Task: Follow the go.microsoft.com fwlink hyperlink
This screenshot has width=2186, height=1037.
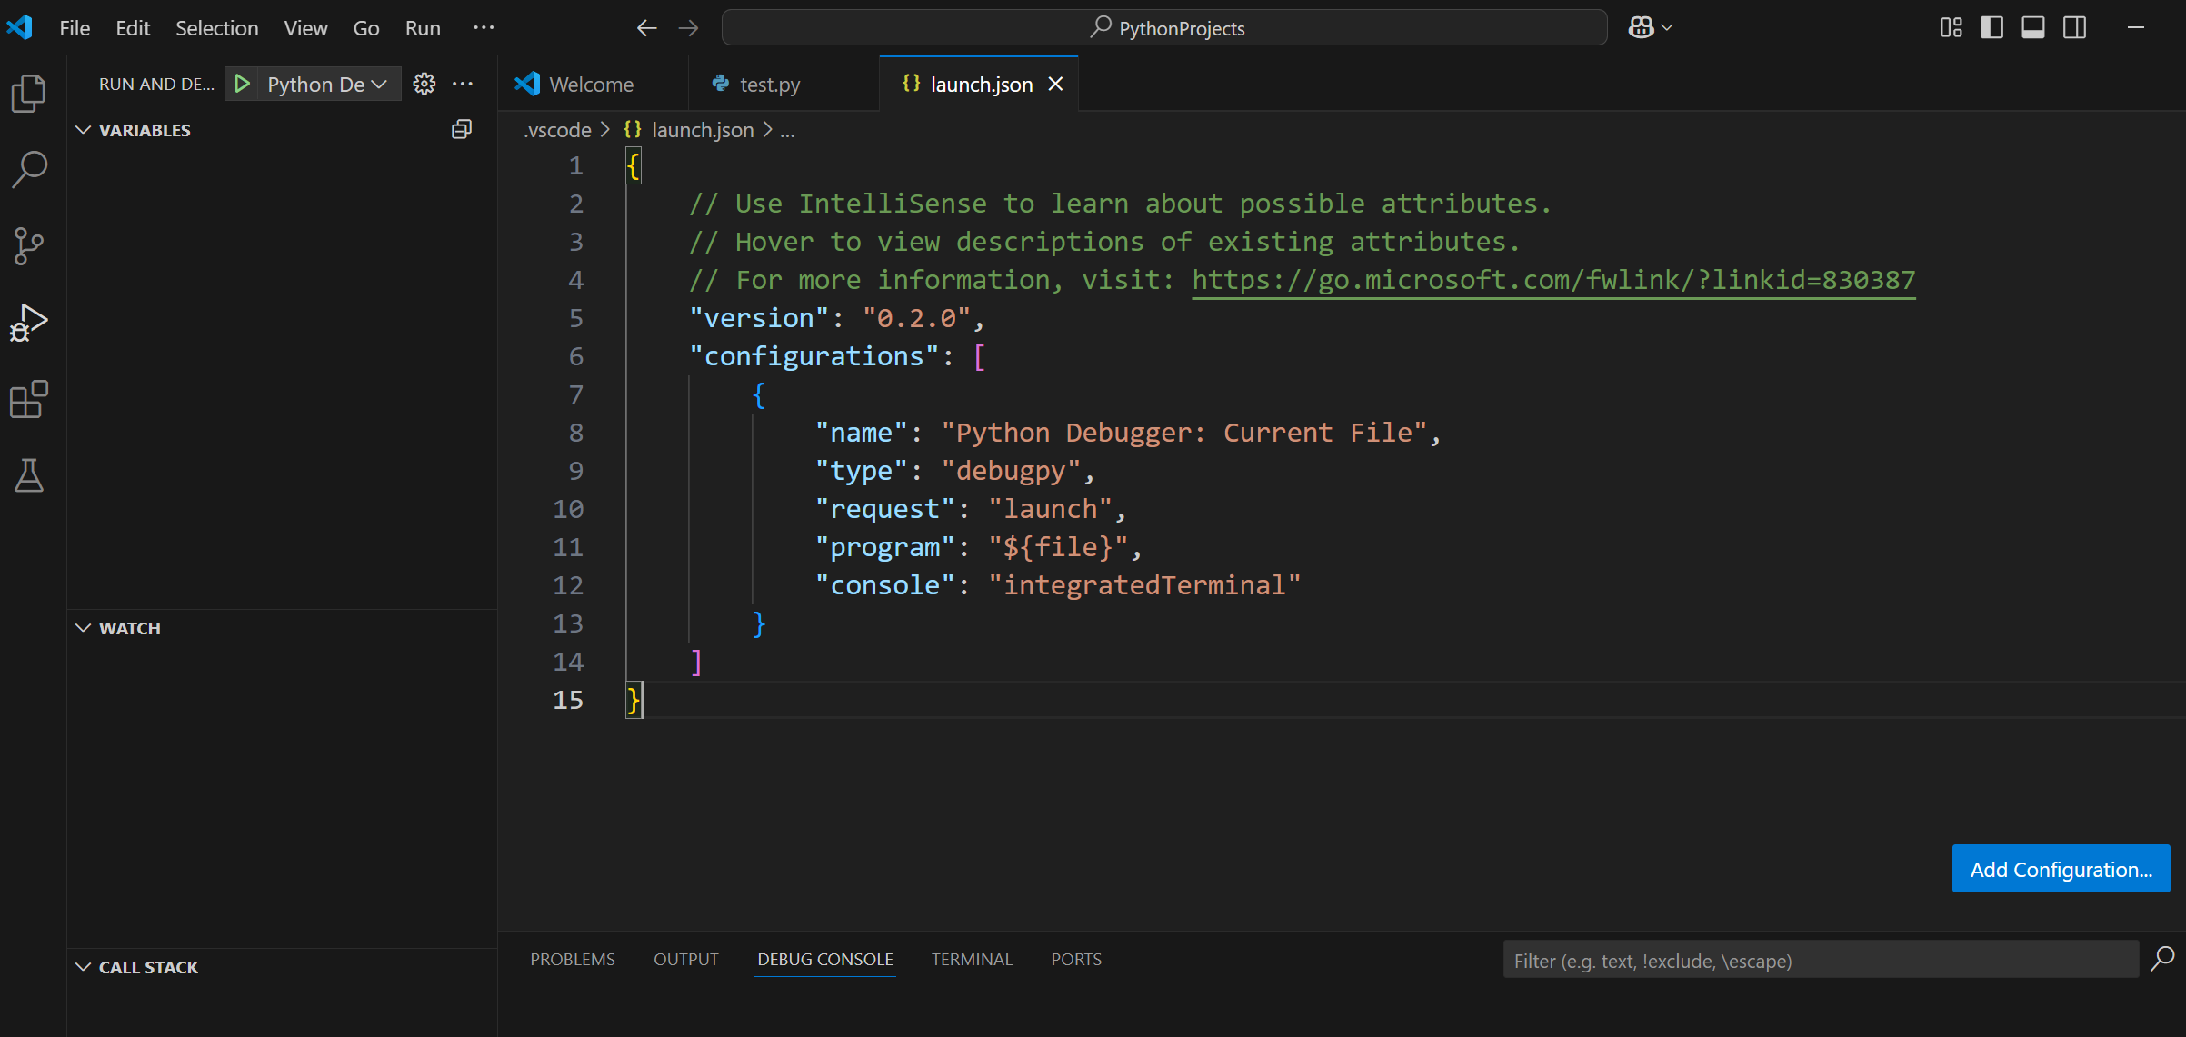Action: [1552, 279]
